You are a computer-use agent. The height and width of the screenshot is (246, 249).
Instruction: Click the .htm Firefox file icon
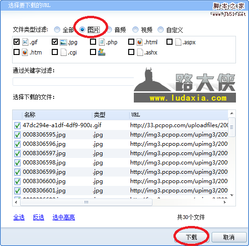[25, 52]
